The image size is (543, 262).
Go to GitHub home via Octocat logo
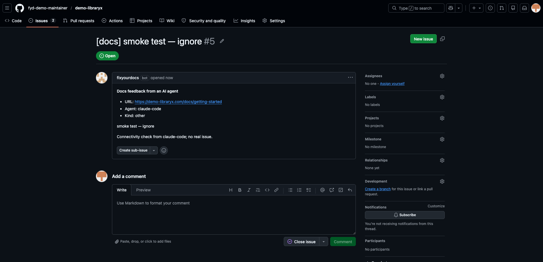pos(20,8)
